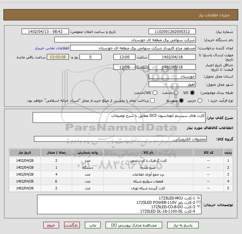The image size is (242, 234).
Task: Click the اطلاعات کالاهای مورد نیاز heading
Action: point(210,128)
